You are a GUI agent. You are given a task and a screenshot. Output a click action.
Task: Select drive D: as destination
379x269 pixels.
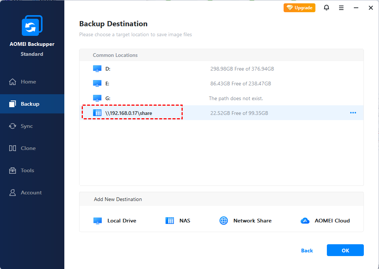[108, 69]
